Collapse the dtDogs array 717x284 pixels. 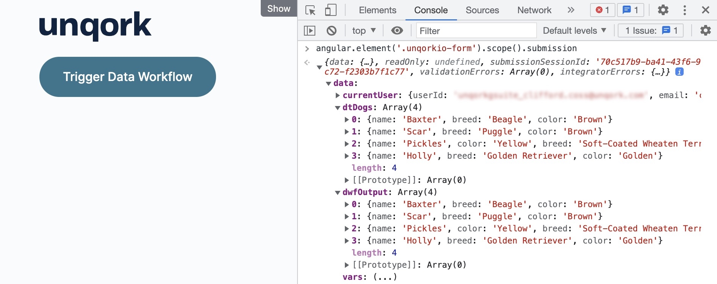[x=338, y=108]
